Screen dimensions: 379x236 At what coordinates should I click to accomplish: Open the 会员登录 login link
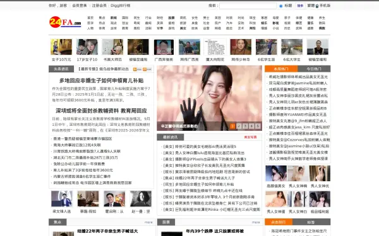click(80, 6)
